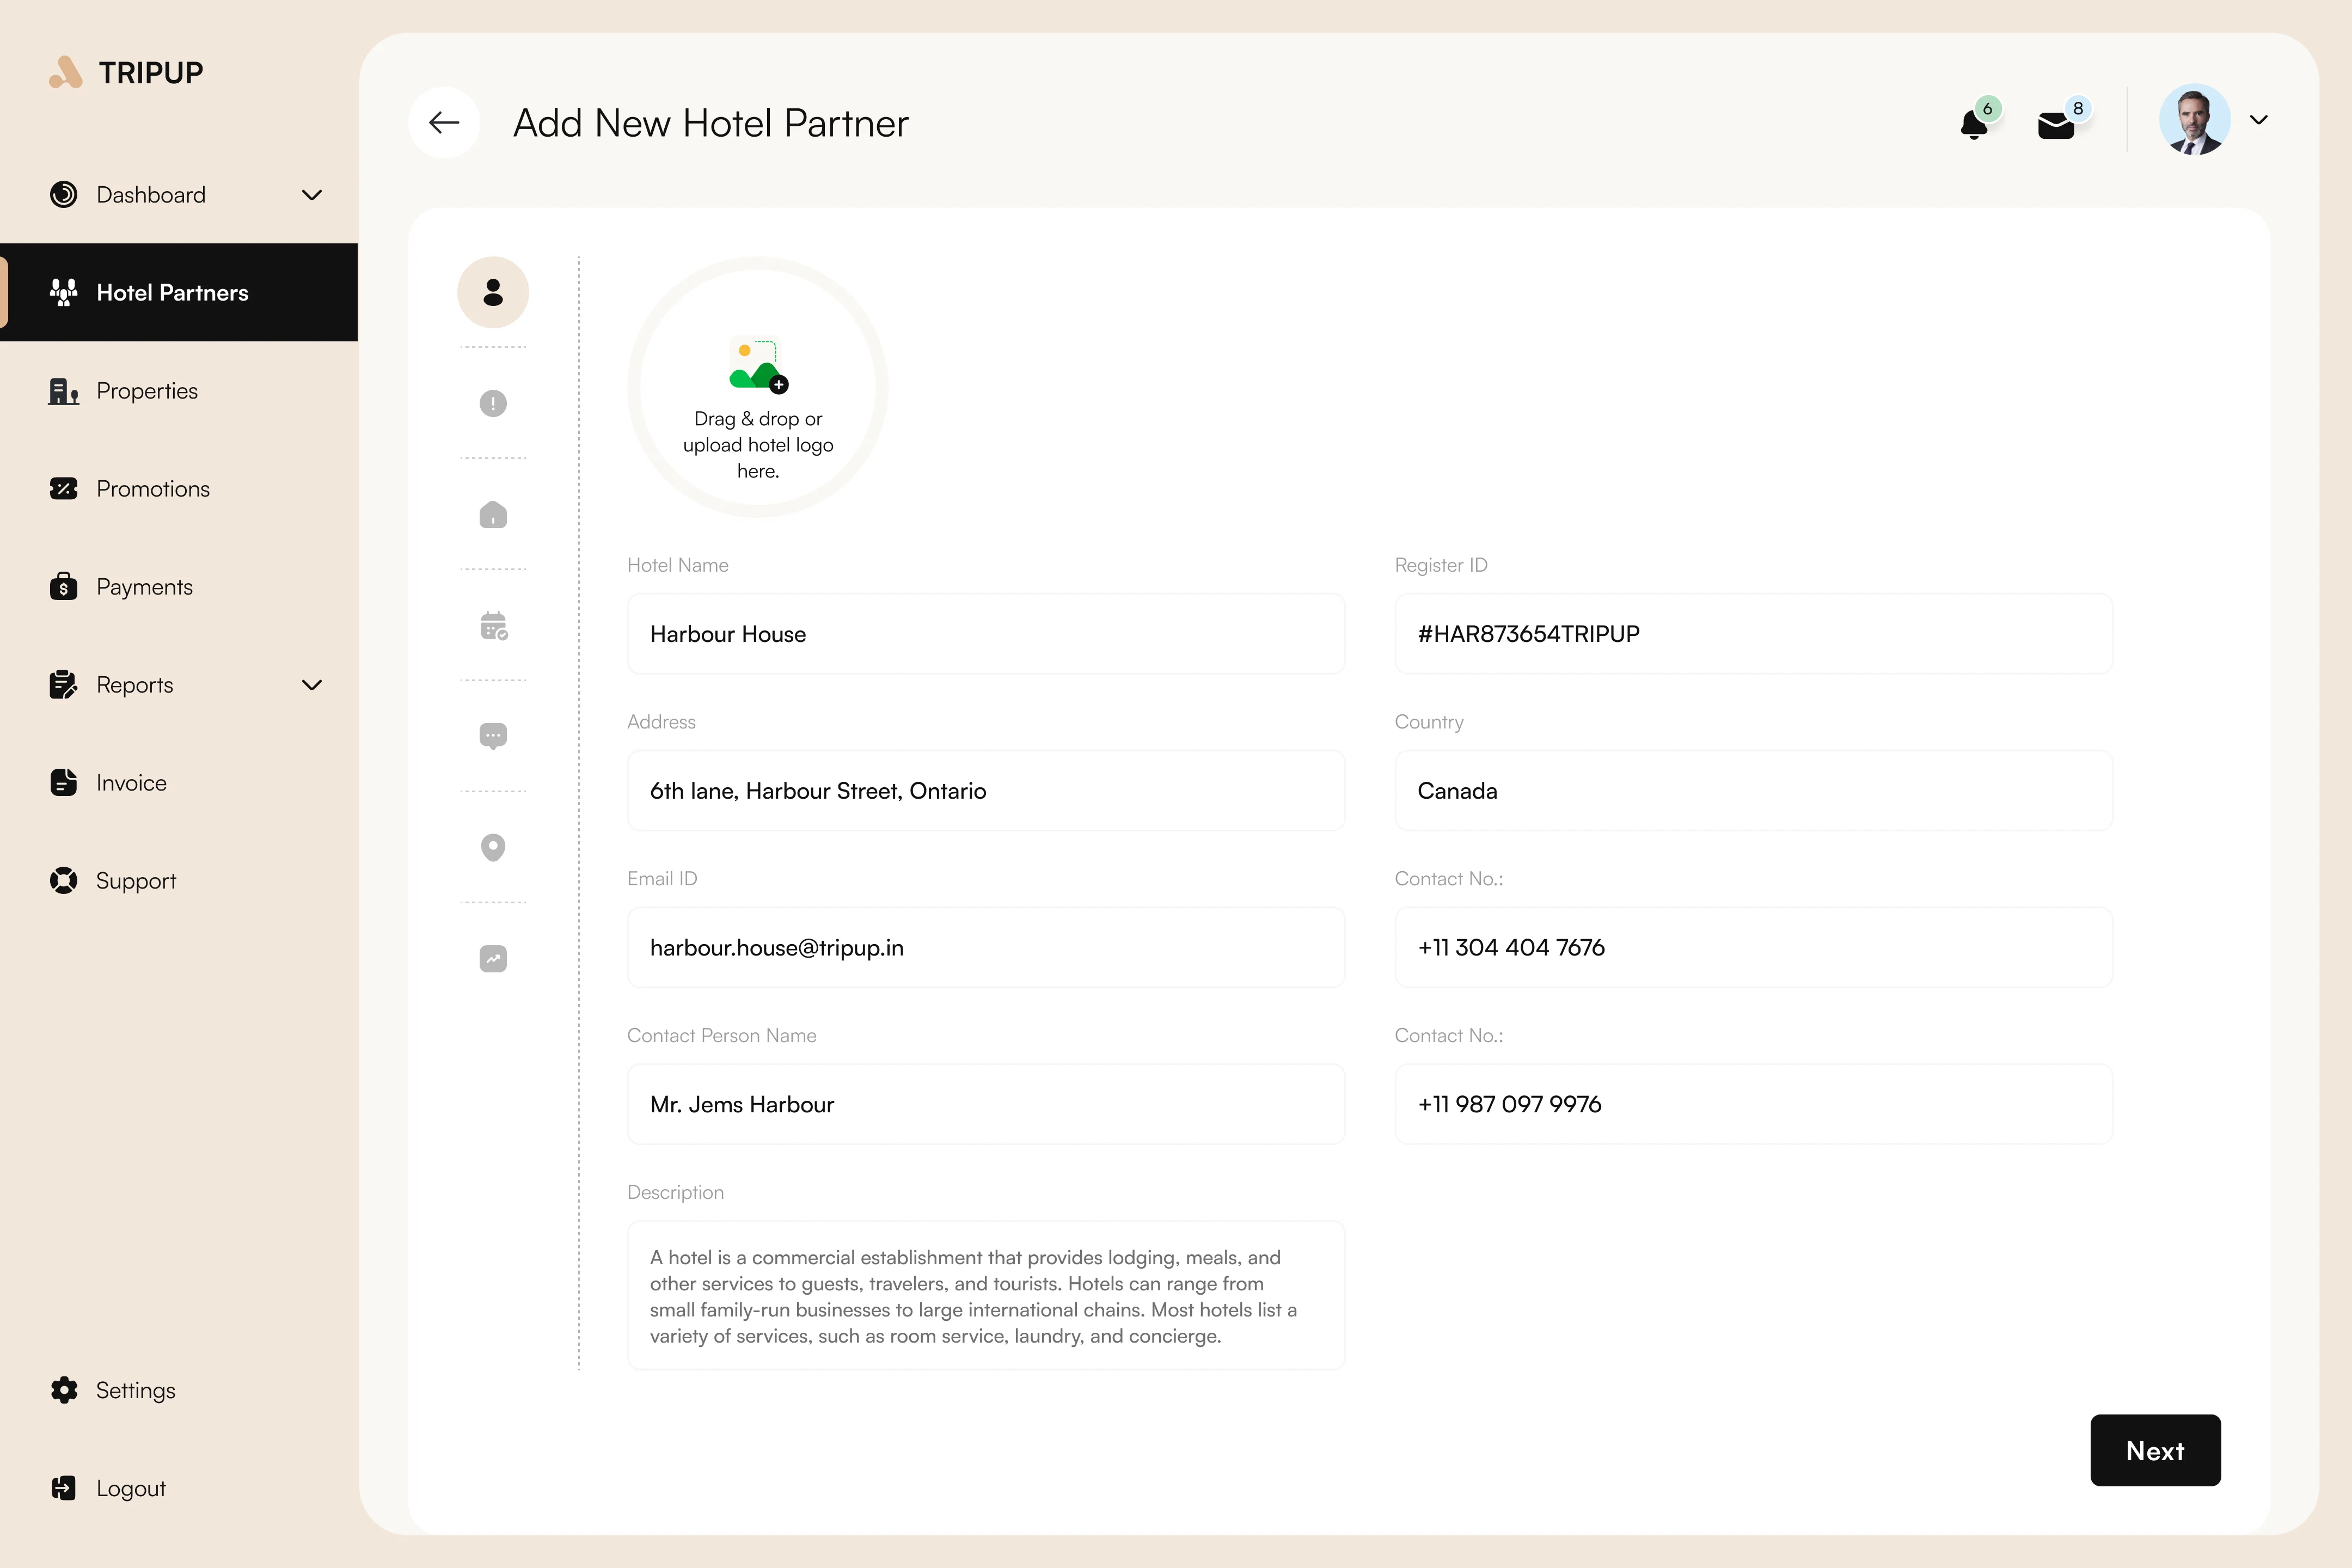Open the notifications bell
Viewport: 2352px width, 1568px height.
pyautogui.click(x=1974, y=124)
